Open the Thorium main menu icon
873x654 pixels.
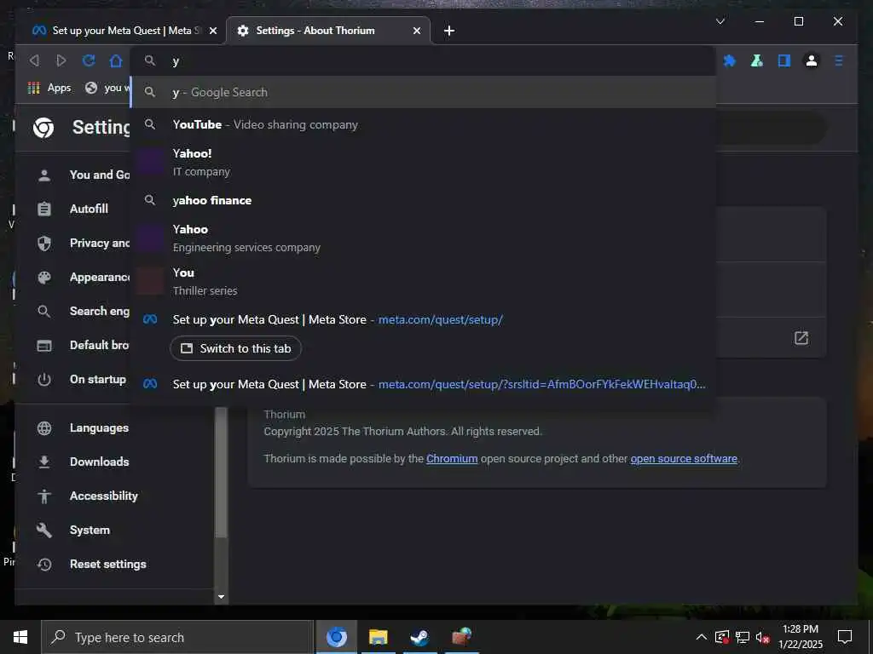point(839,60)
